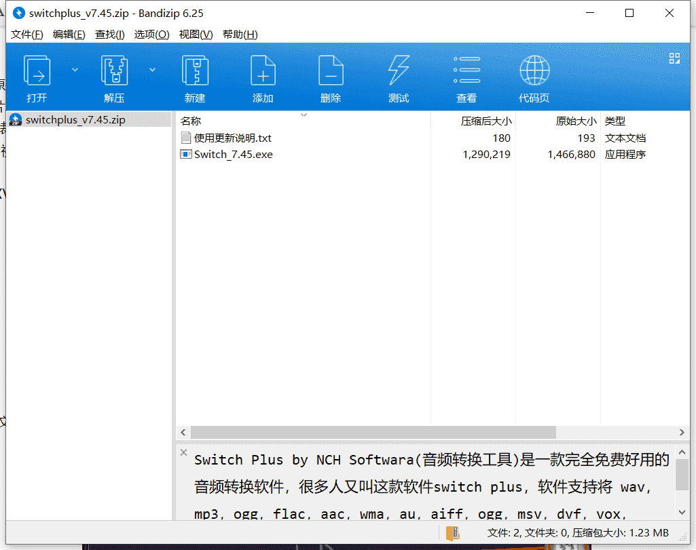Minimize the Bandizip window
696x550 pixels.
coord(590,13)
